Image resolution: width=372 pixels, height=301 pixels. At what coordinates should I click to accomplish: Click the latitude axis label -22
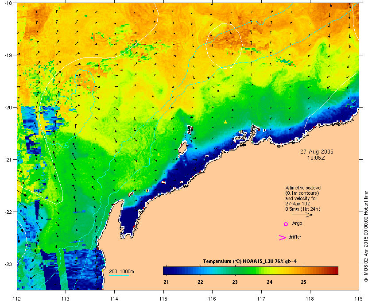click(8, 212)
